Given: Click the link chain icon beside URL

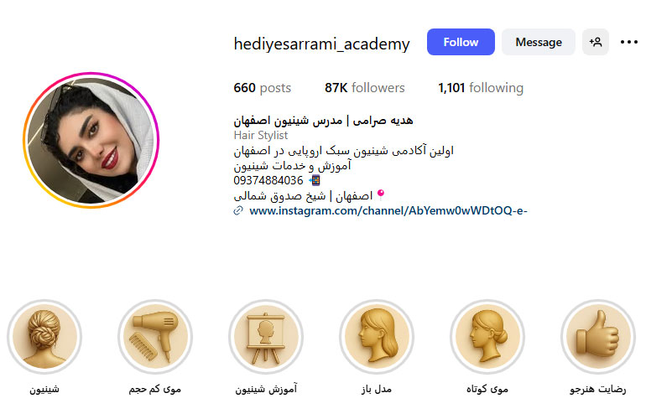Looking at the screenshot, I should click(x=238, y=211).
